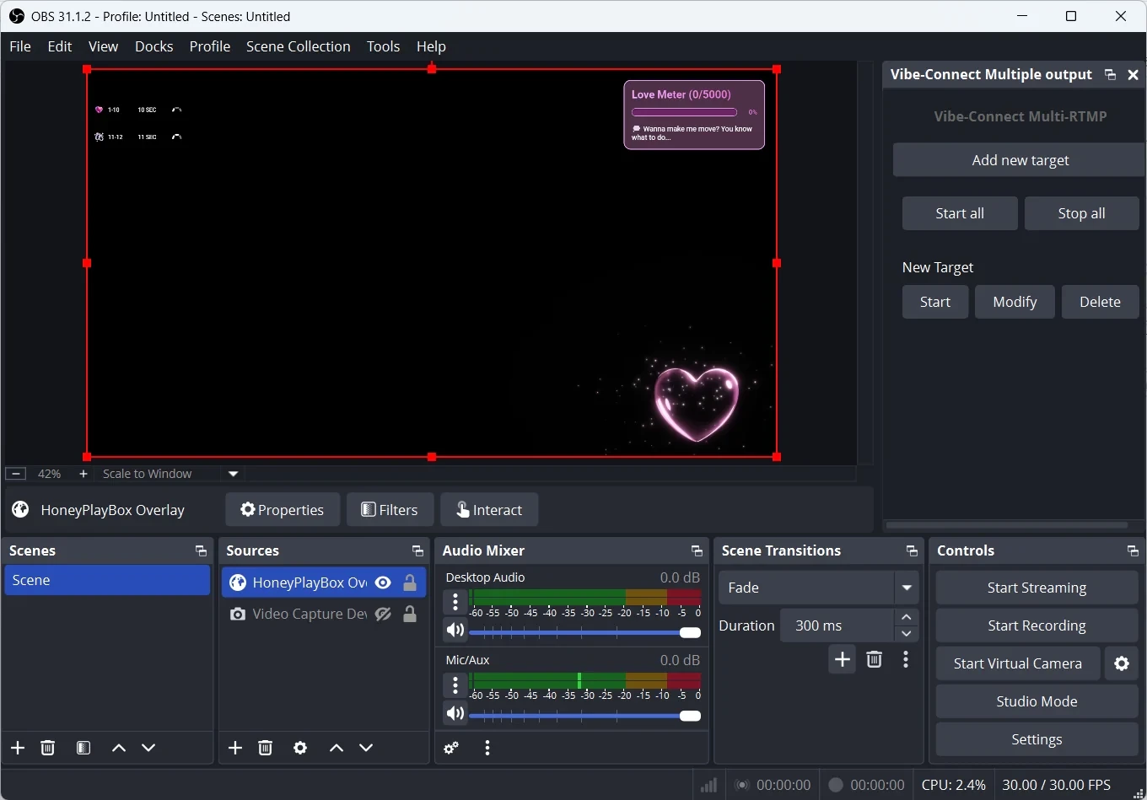Increase transition duration with up arrow
This screenshot has width=1147, height=800.
907,618
